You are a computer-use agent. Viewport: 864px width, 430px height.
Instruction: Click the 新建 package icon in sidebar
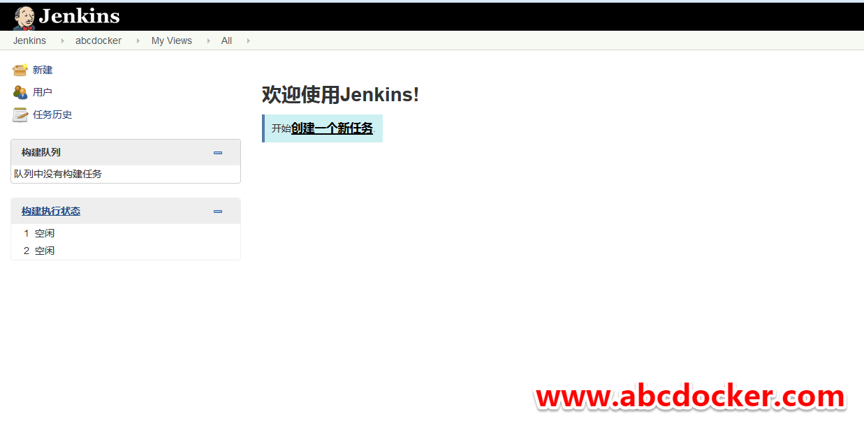[20, 70]
